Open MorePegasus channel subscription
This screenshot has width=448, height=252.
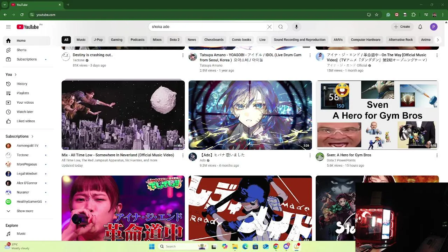pos(27,164)
